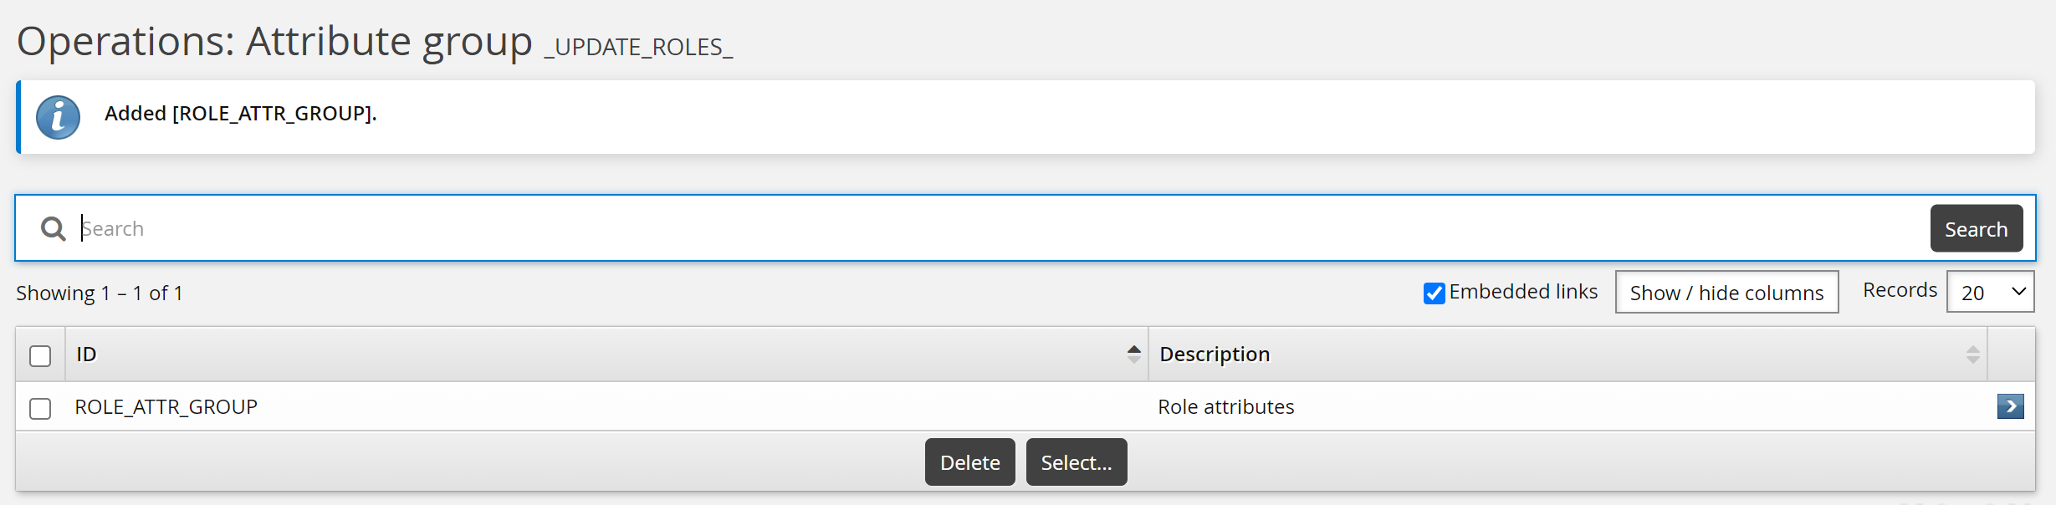Screen dimensions: 2056x505
Task: Select the checkbox next to ROLE_ATTR_GROUP
Action: pos(39,409)
